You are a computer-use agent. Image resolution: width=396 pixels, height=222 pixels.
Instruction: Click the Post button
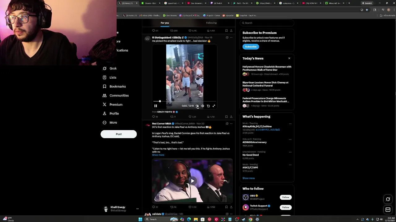(118, 134)
